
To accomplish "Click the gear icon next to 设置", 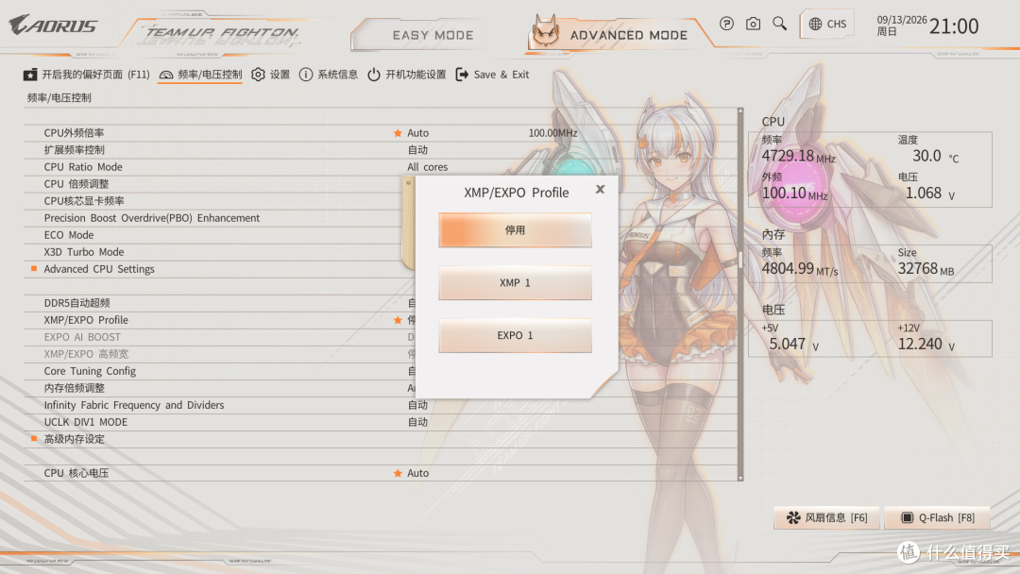I will pyautogui.click(x=258, y=75).
